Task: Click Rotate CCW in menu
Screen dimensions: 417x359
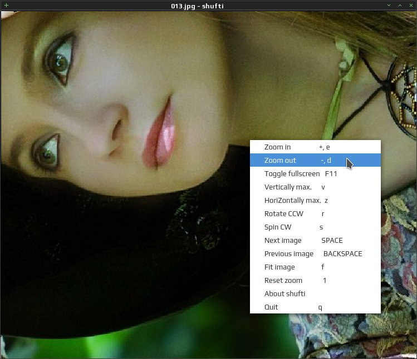Action: click(x=315, y=213)
